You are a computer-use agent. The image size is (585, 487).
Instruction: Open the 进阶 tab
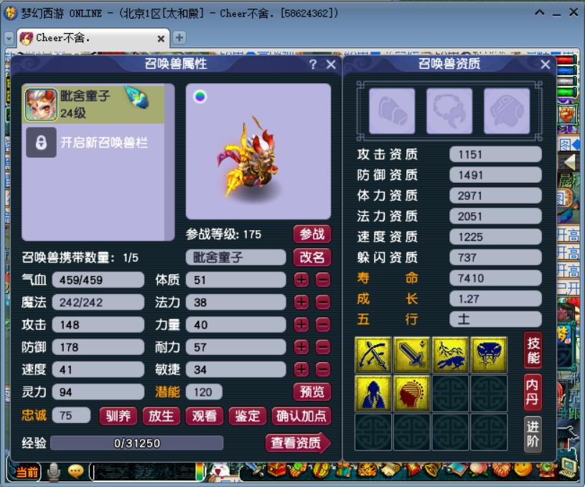tap(533, 433)
